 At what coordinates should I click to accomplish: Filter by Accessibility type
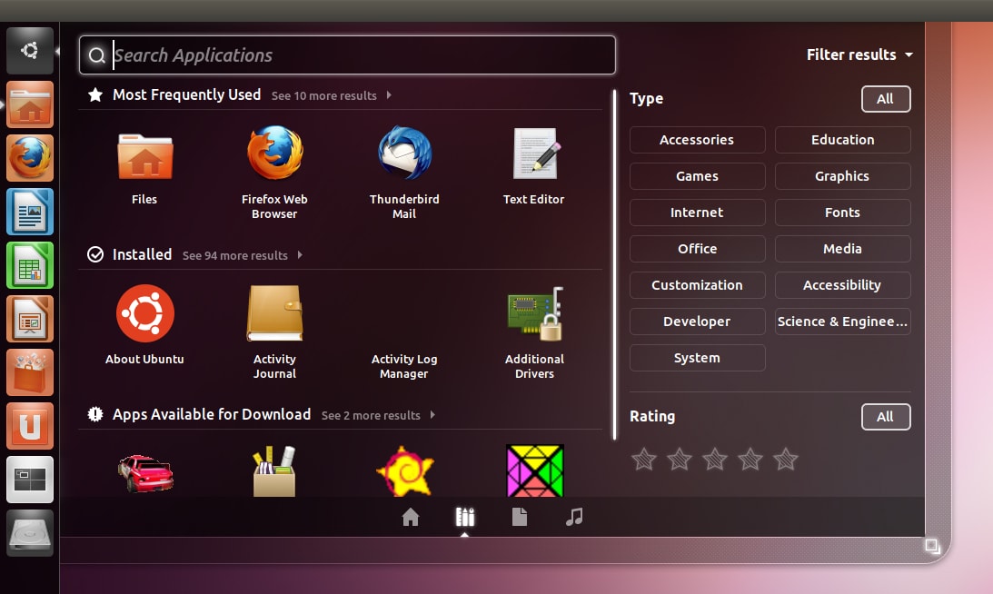[x=843, y=285]
